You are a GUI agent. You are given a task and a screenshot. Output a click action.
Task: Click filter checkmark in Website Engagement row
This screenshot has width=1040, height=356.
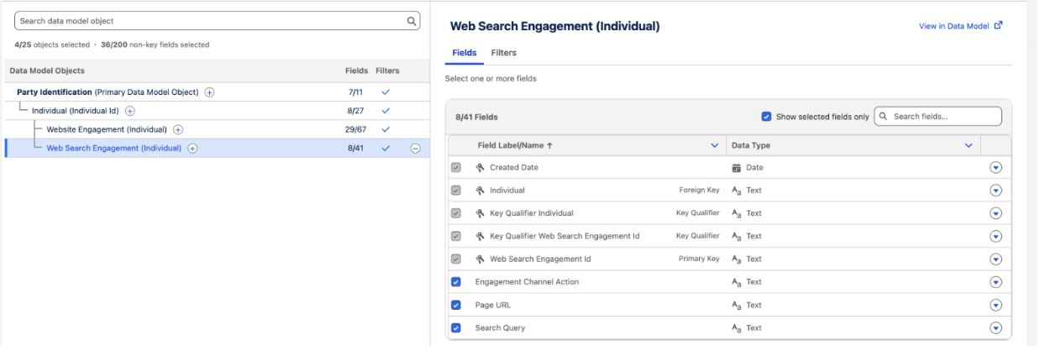pos(386,129)
